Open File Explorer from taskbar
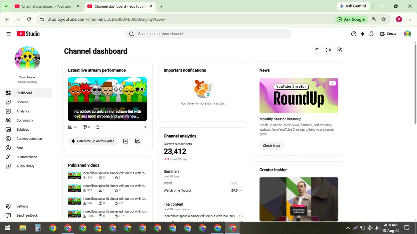 point(23,228)
